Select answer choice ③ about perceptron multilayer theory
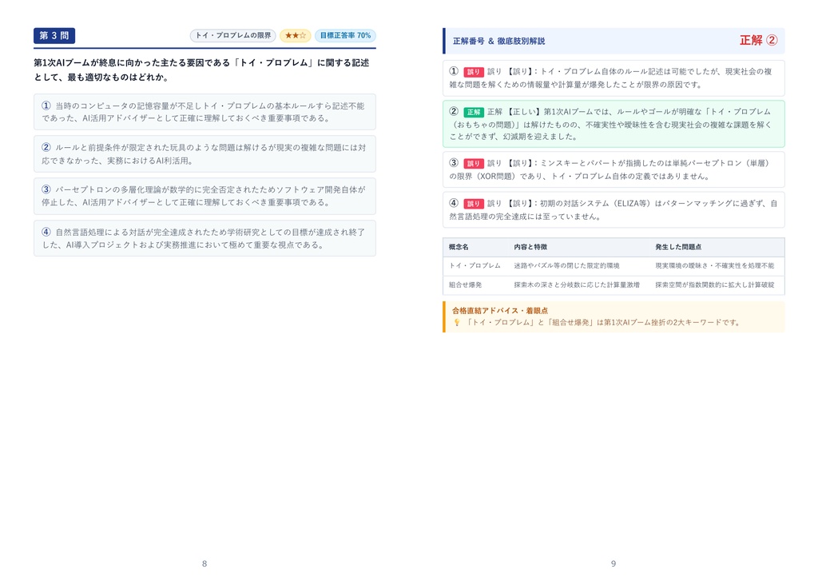 pyautogui.click(x=204, y=197)
